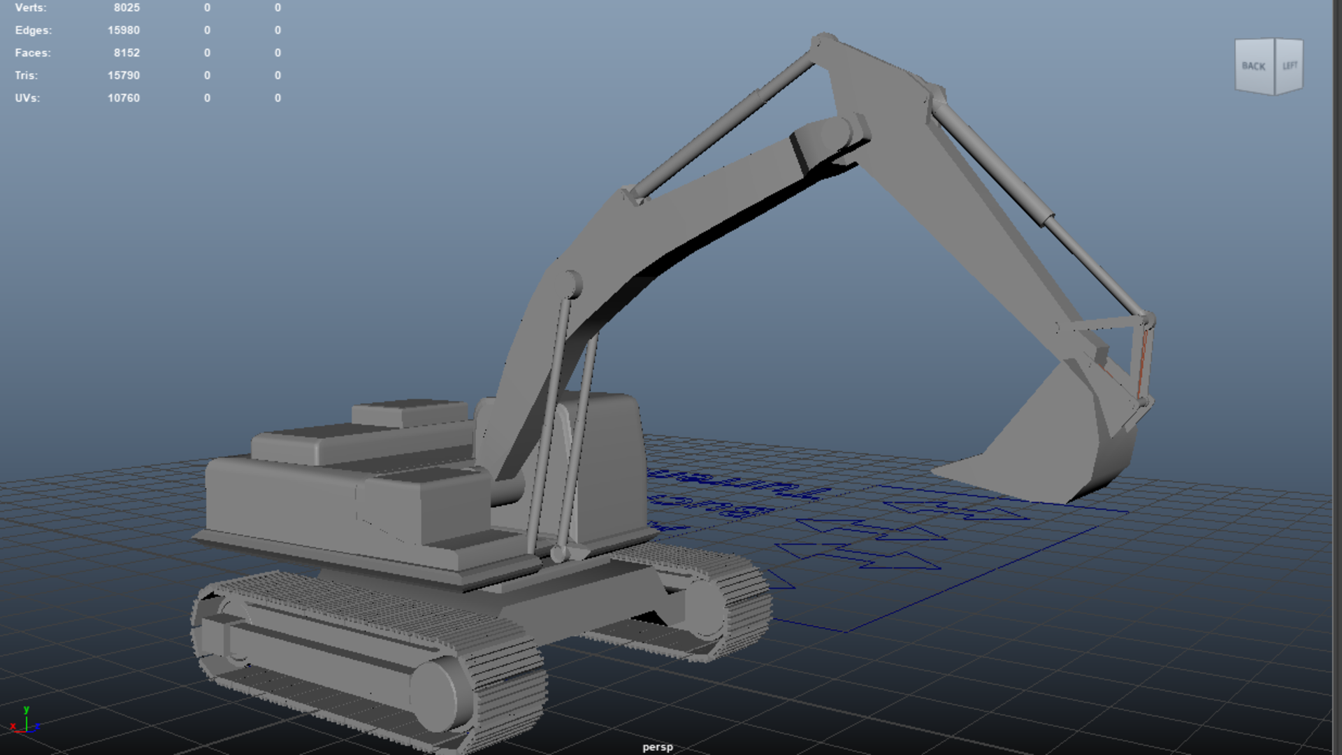Select the excavator operator cab

(x=612, y=468)
